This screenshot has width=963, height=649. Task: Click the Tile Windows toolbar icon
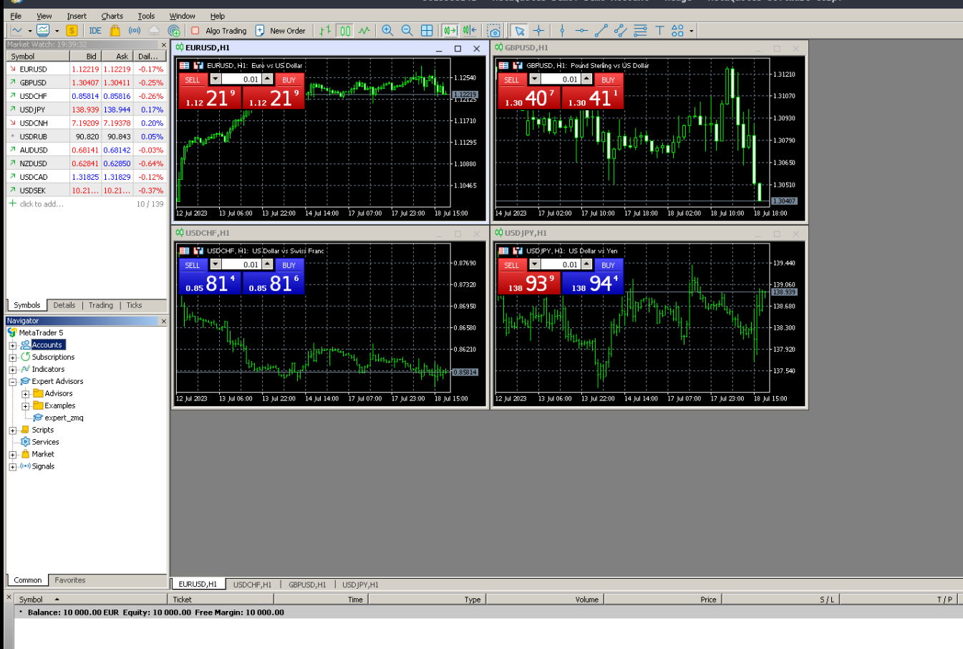(x=426, y=31)
